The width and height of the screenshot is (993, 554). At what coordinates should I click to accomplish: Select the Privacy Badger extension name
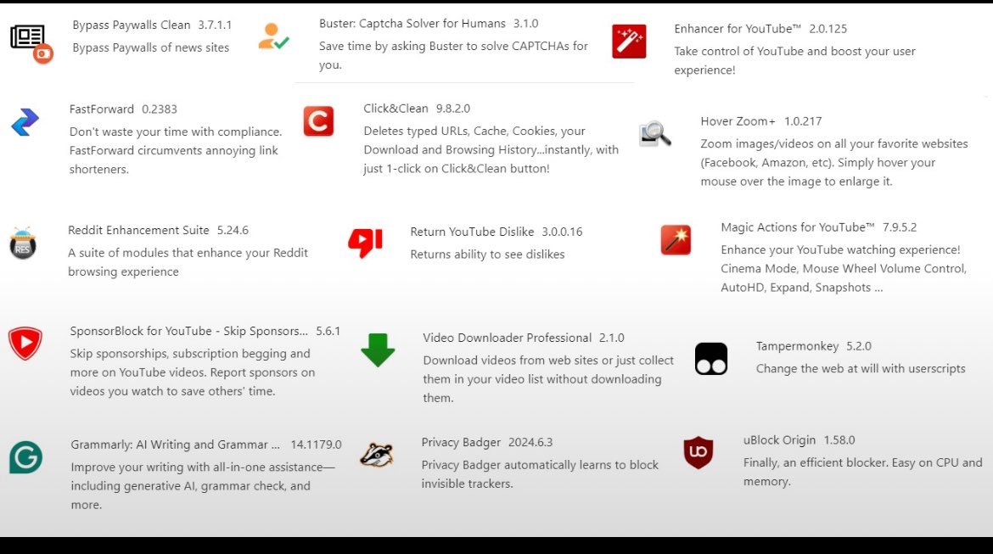coord(461,442)
